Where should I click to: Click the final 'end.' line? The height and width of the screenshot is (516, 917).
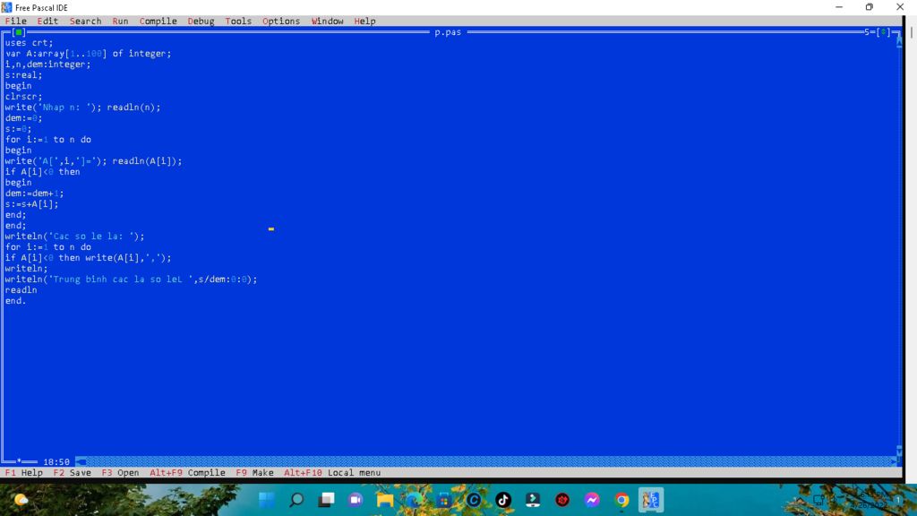(15, 301)
